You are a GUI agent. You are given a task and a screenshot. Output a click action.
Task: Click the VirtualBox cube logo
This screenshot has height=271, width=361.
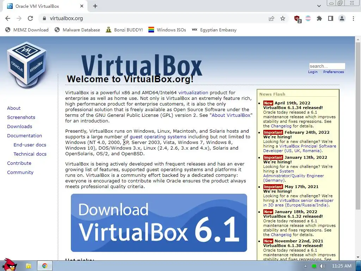[x=27, y=65]
